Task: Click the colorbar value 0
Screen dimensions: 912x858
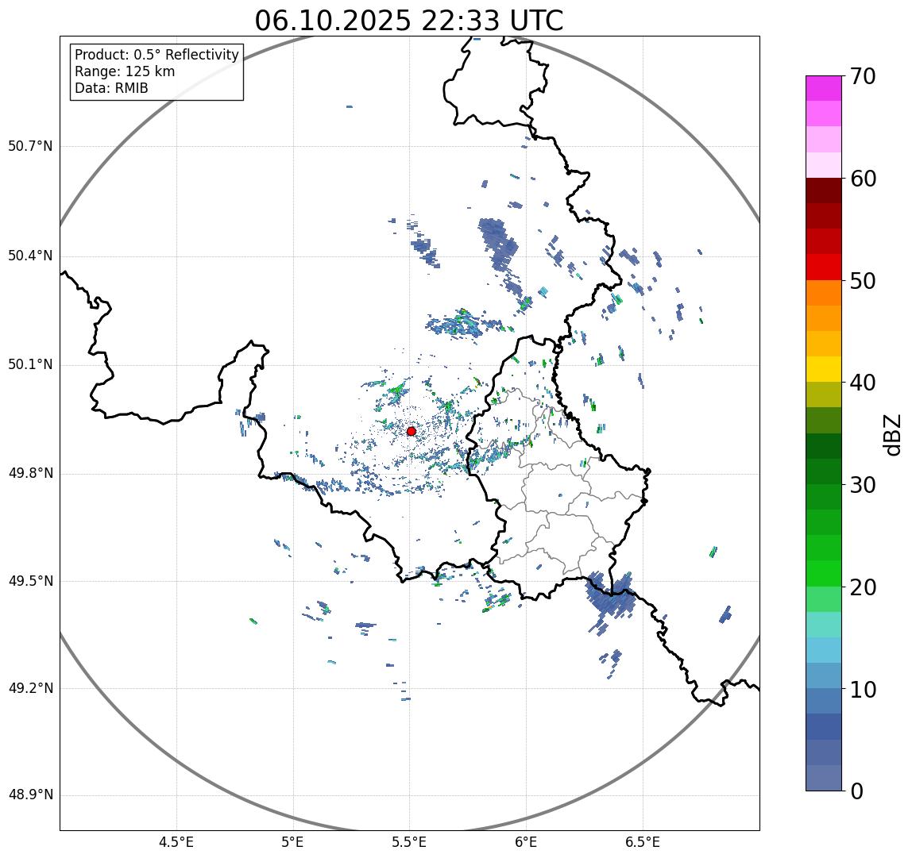Action: [856, 792]
